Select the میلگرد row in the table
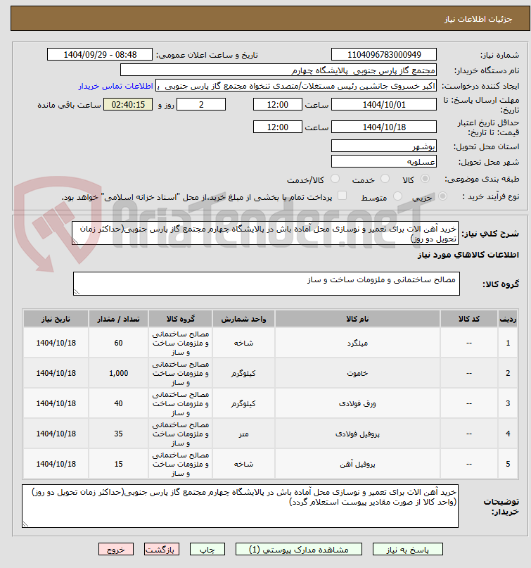Screen dimensions: 531x568 point(271,343)
